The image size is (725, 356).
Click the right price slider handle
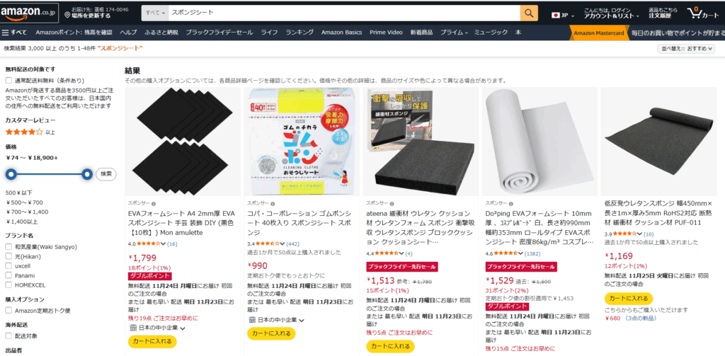87,174
